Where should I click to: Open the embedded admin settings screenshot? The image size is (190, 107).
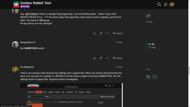coord(72,95)
